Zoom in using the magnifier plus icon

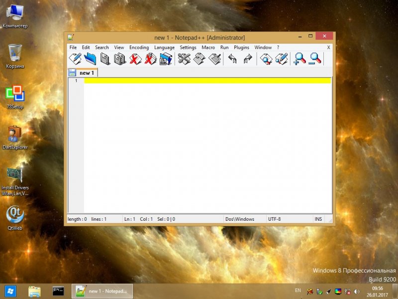(299, 59)
